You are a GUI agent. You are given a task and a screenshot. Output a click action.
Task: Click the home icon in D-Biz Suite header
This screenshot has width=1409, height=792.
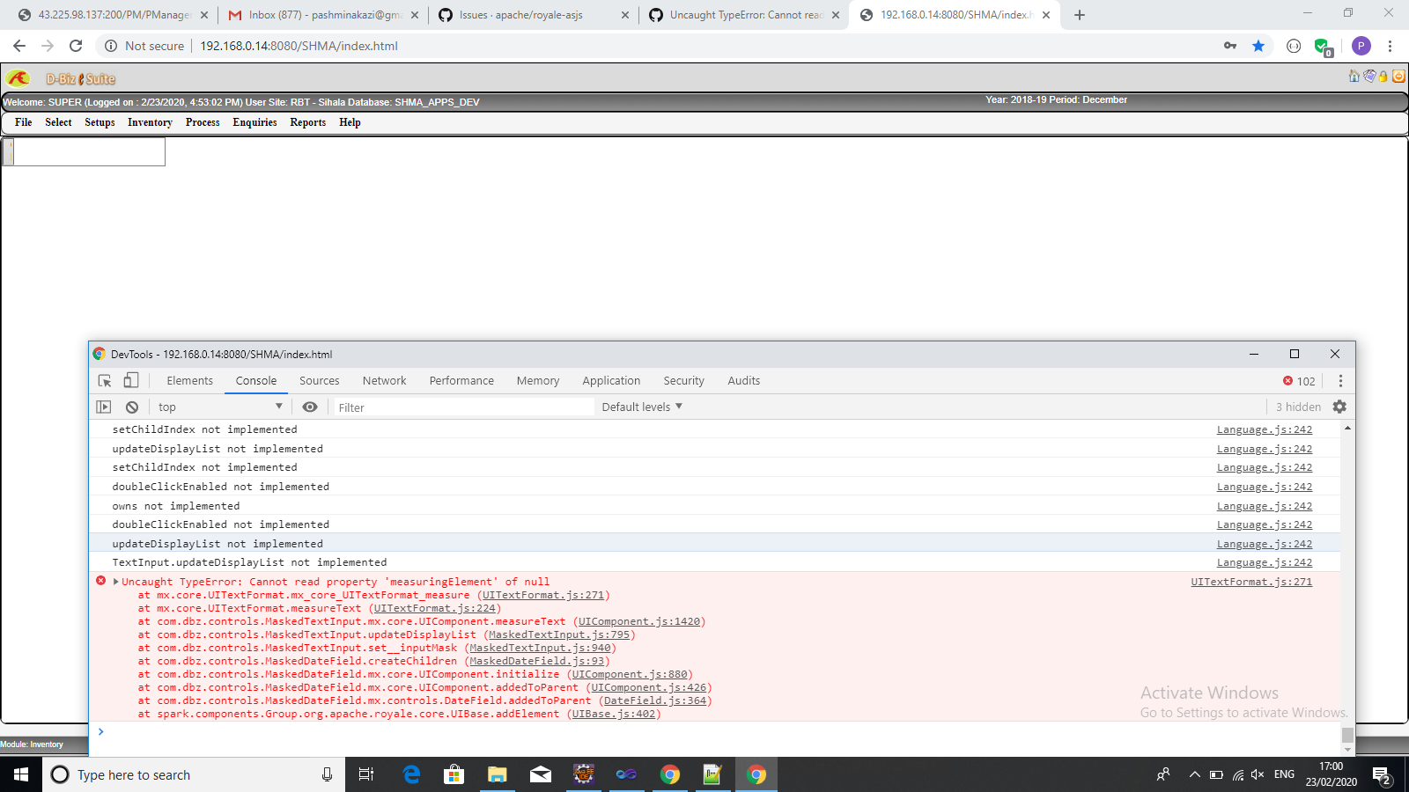pos(1354,77)
